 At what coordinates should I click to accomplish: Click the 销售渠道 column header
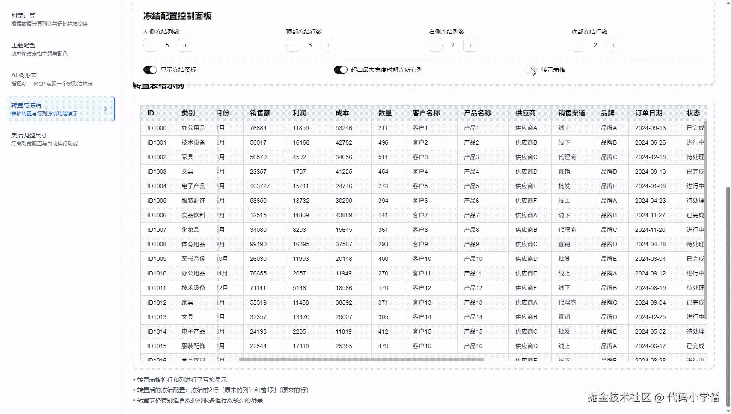point(573,113)
